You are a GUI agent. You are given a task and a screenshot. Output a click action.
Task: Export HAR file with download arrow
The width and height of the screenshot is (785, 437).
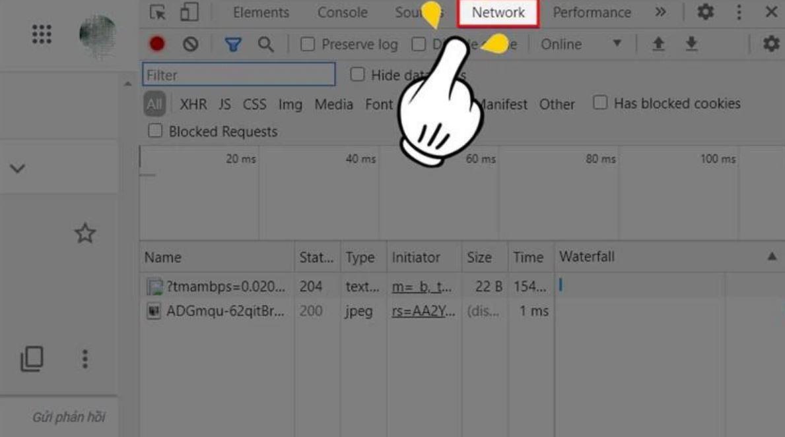[691, 44]
